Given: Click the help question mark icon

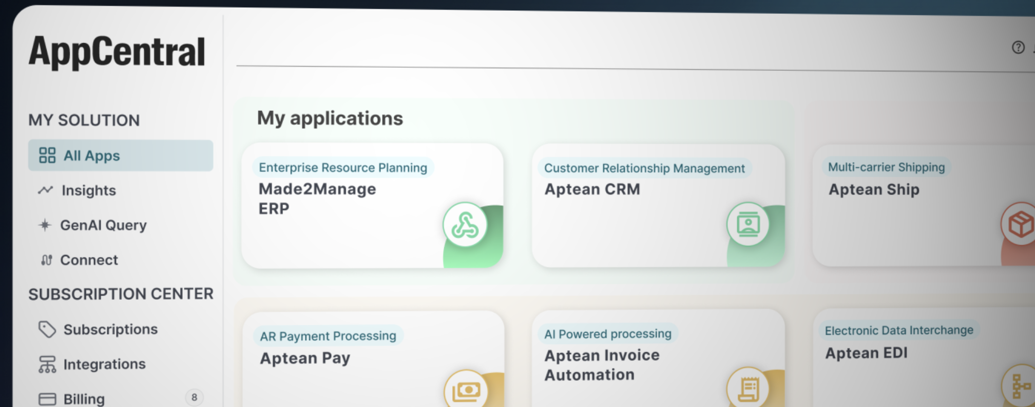Looking at the screenshot, I should point(1018,48).
